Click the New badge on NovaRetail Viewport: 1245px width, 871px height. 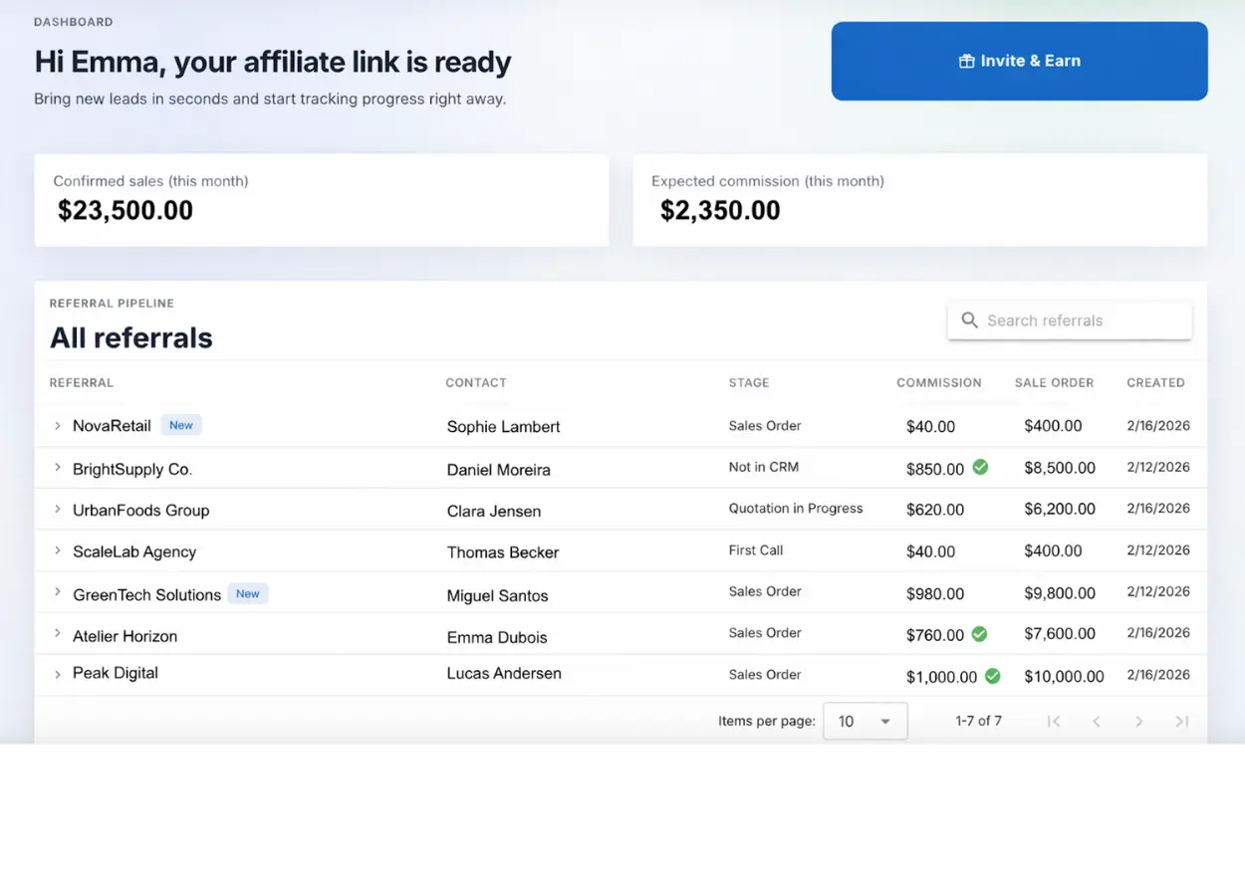(181, 425)
